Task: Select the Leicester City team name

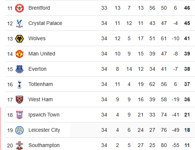Action: pos(44,130)
